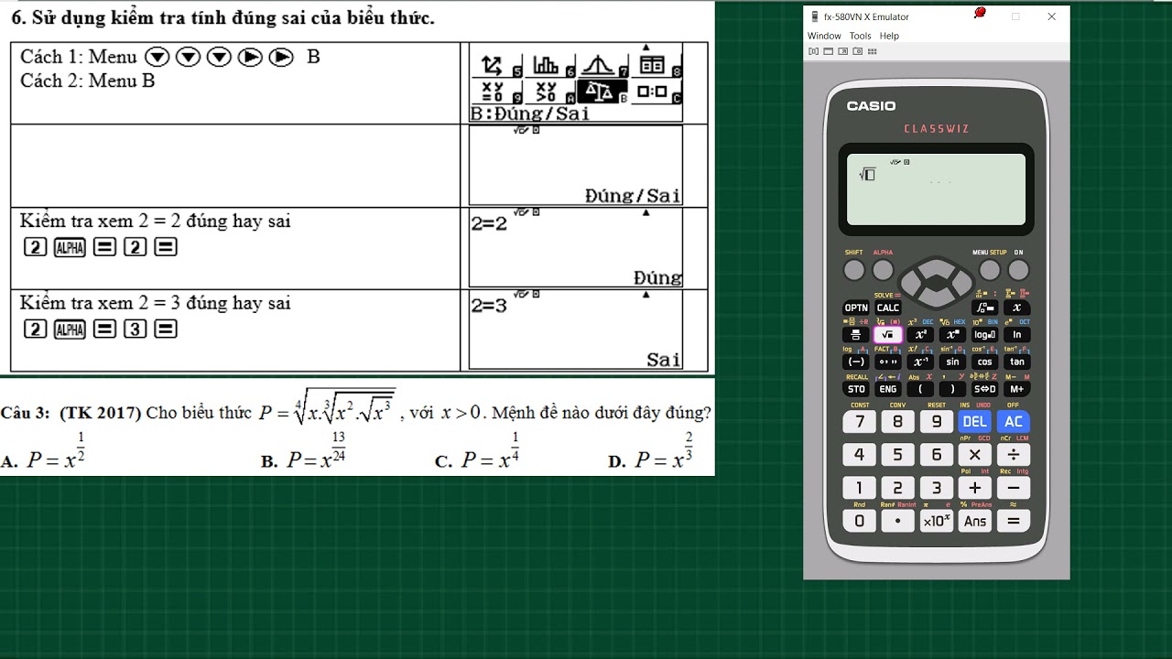Viewport: 1172px width, 659px height.
Task: Tap the plus + key
Action: [x=974, y=488]
